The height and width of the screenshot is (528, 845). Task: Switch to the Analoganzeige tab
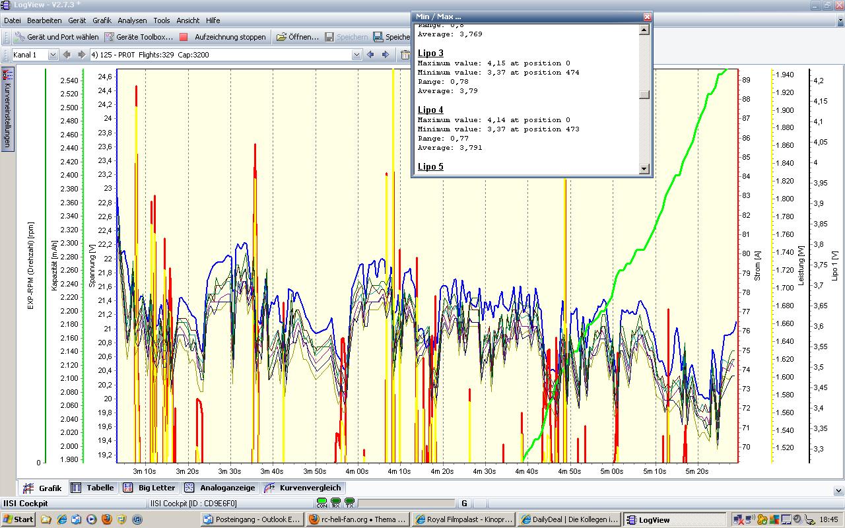tap(220, 488)
